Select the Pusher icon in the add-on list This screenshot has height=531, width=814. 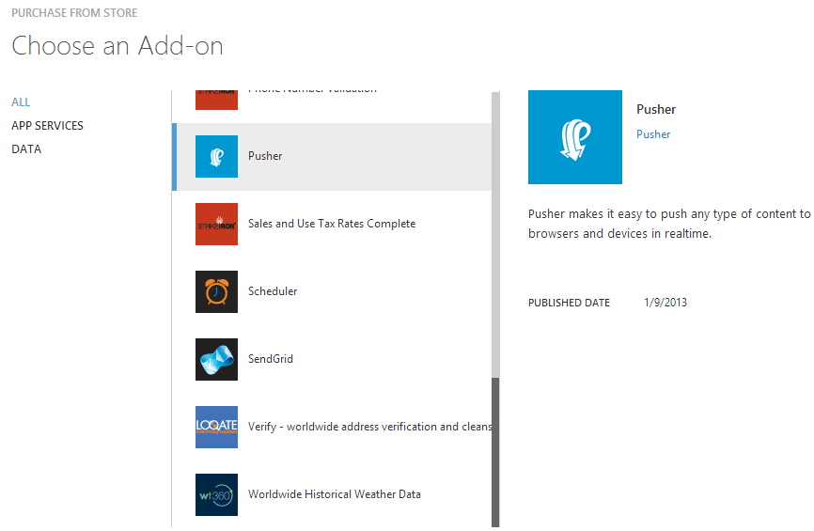click(x=216, y=156)
